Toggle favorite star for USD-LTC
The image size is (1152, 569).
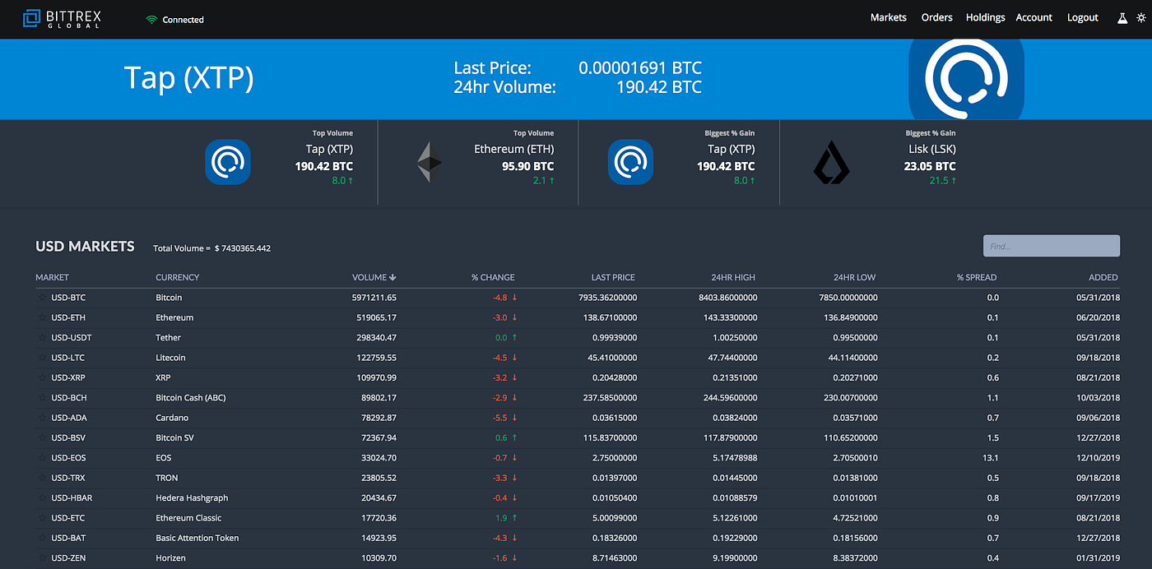tap(42, 358)
